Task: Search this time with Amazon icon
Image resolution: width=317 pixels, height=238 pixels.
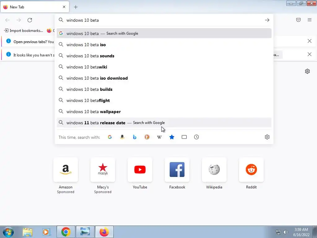Action: click(x=122, y=137)
